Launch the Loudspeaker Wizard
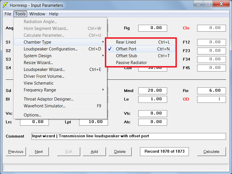This screenshot has width=232, height=174. tap(60, 69)
